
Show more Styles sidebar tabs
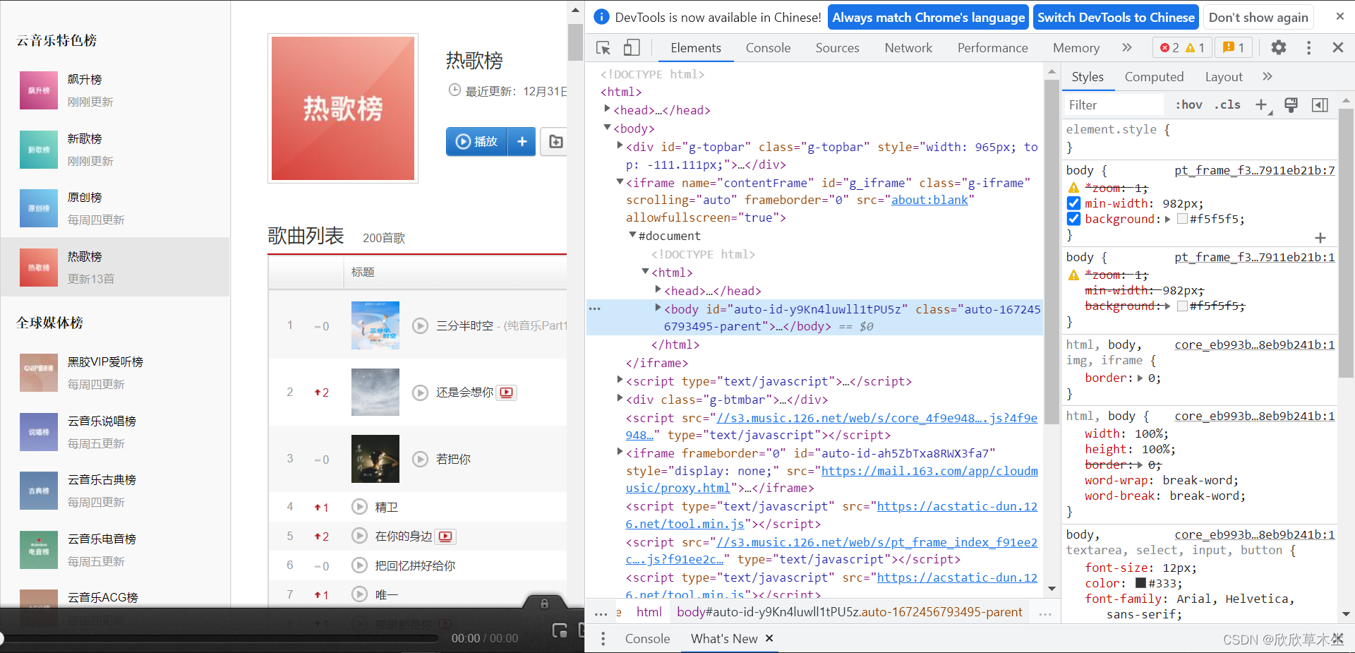[x=1267, y=76]
